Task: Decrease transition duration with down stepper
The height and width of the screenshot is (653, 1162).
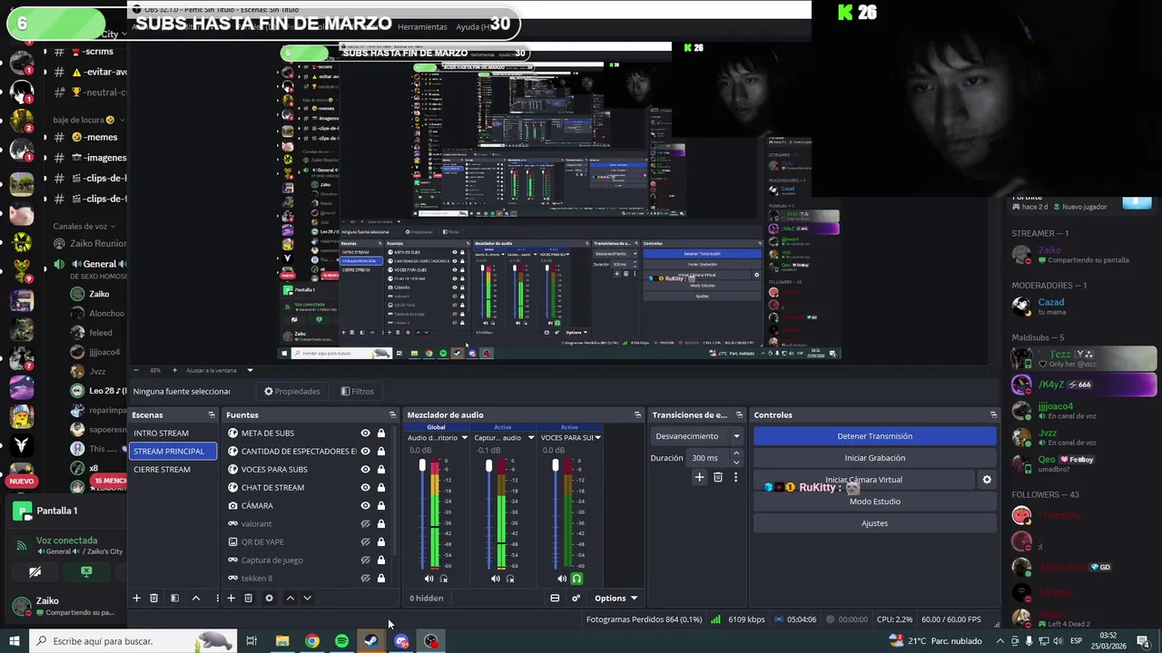Action: pos(736,463)
